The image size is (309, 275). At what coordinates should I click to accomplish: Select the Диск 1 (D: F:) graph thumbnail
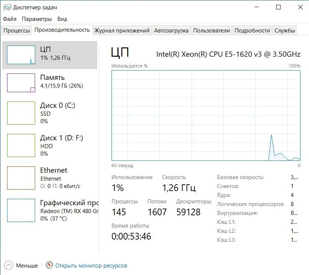point(21,146)
